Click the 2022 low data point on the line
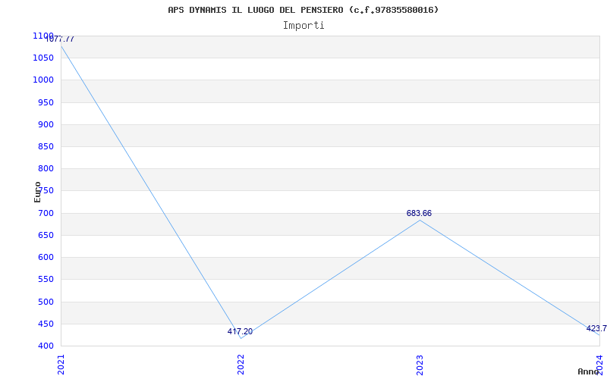This screenshot has width=607, height=379. click(x=241, y=338)
